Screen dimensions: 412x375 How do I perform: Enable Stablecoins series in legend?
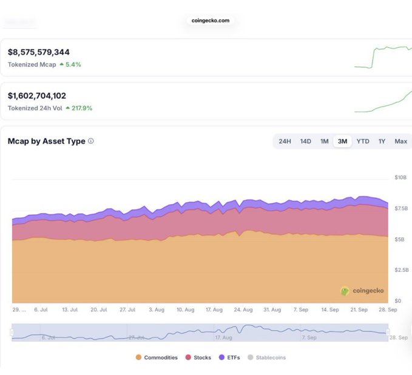[x=266, y=357]
